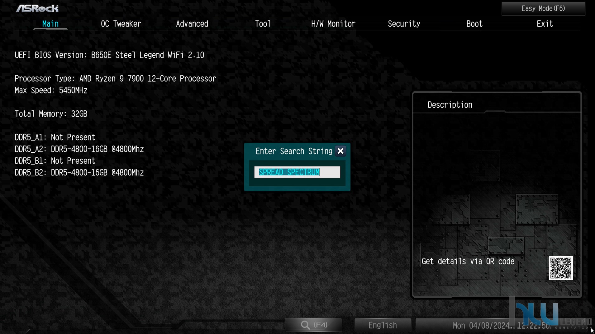Click Max Speed: 5450MHz text
This screenshot has width=595, height=334.
(x=51, y=90)
